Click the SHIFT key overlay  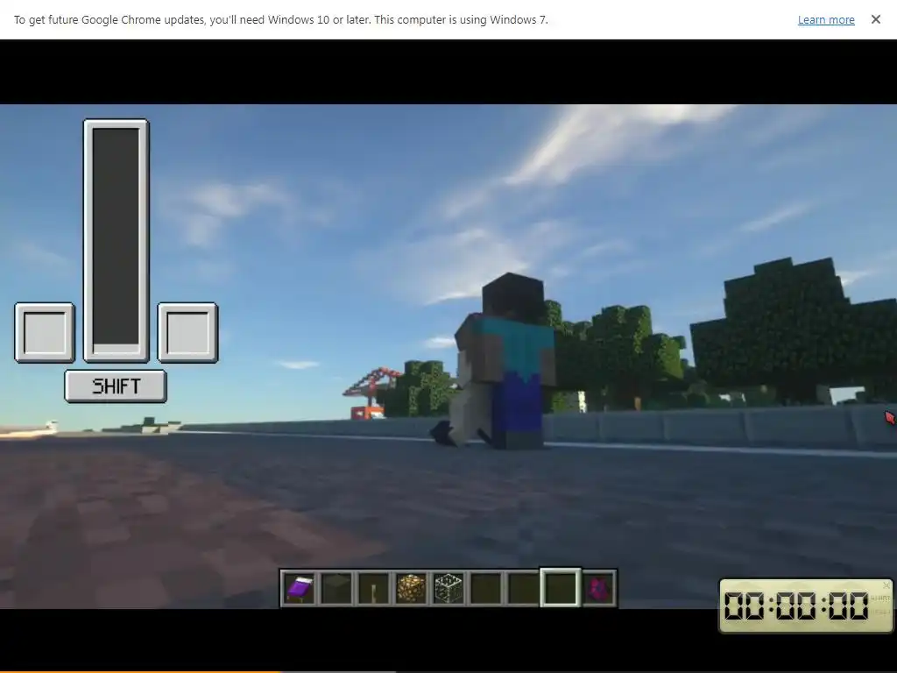pos(116,386)
